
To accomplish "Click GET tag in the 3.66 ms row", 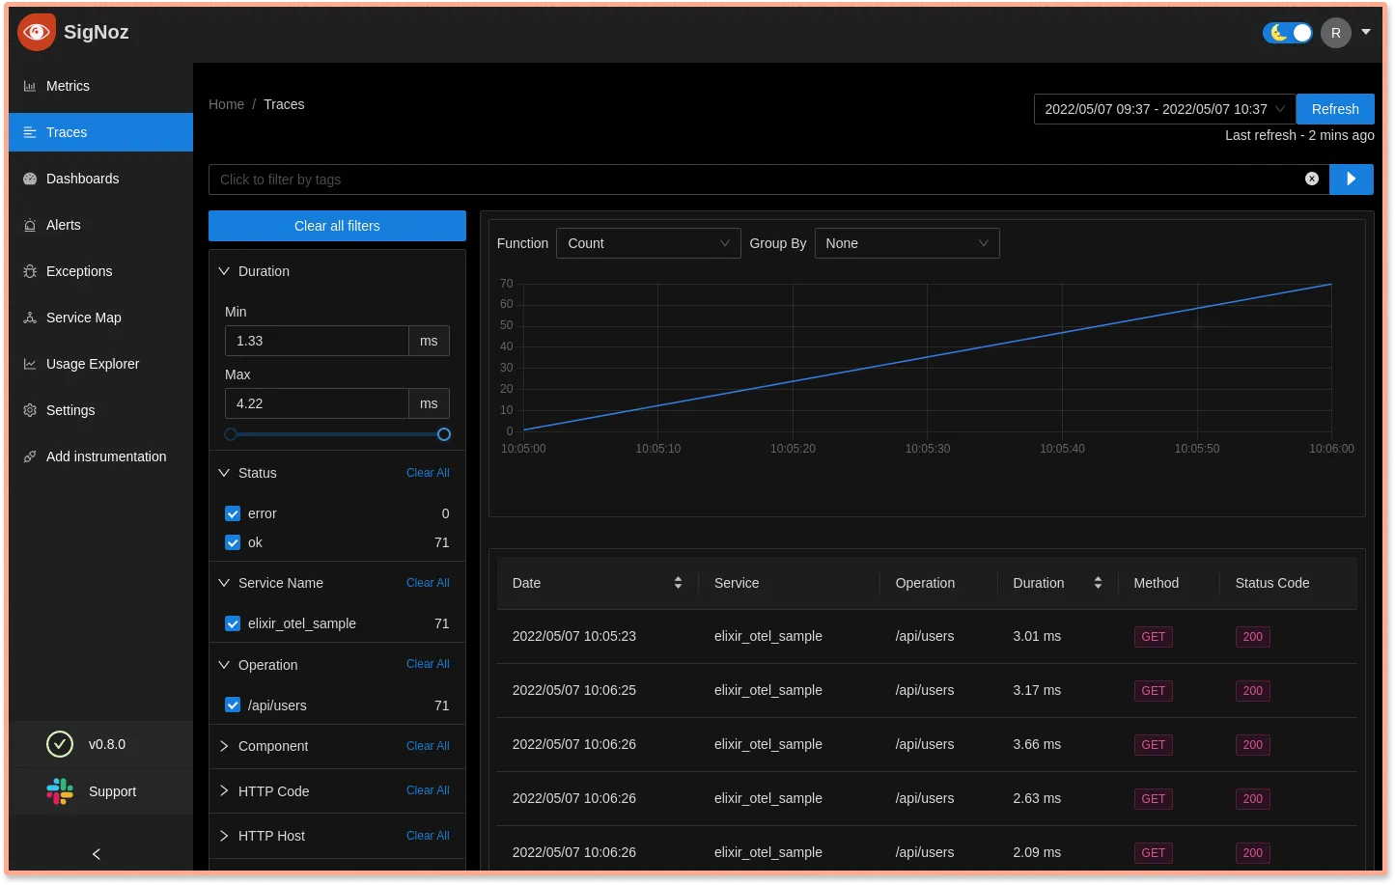I will [x=1153, y=745].
